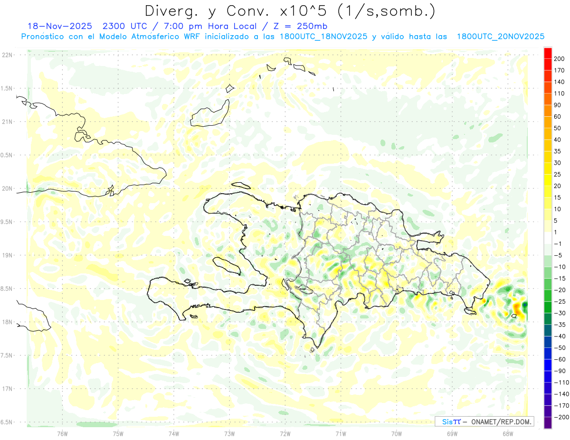Click the colorbar label "200"
Viewport: 570px width, 440px height.
pos(560,59)
